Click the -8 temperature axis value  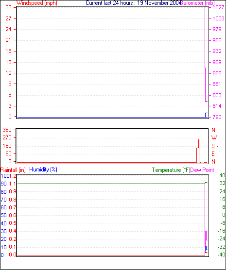click(223, 223)
